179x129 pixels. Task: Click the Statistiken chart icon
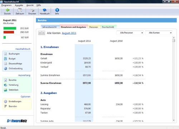pos(6,90)
